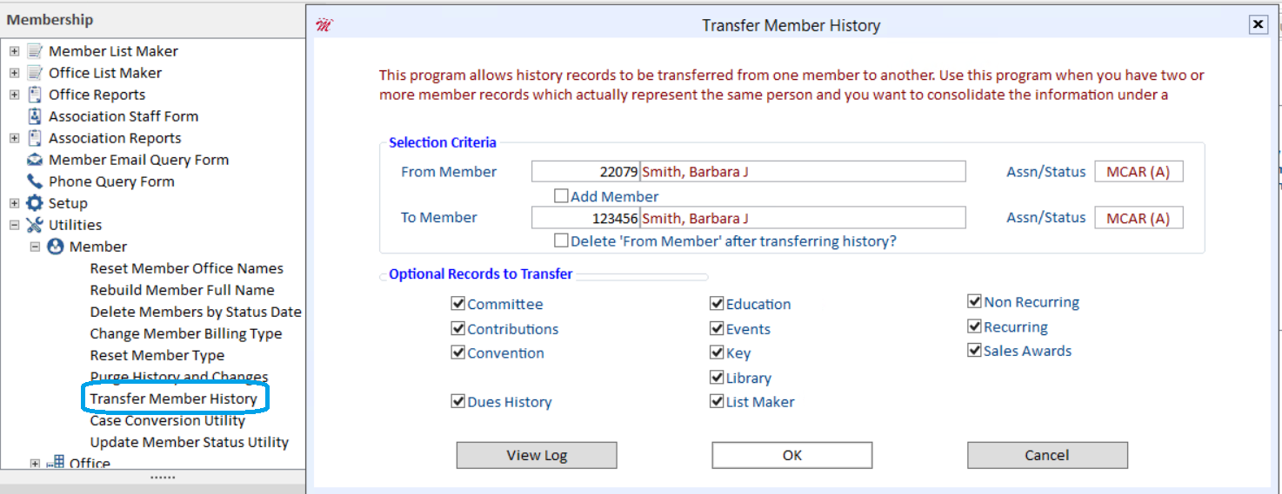Click the Member List Maker icon

coord(35,51)
